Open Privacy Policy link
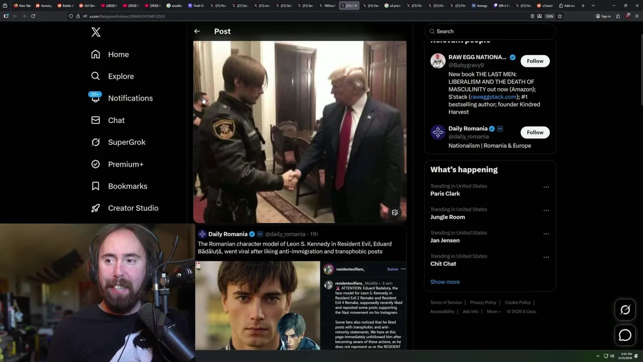643x362 pixels. [x=483, y=303]
